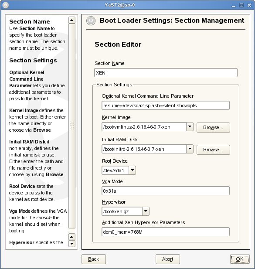The image size is (255, 269).
Task: Maximize the YaST2 window
Action: [x=241, y=5]
